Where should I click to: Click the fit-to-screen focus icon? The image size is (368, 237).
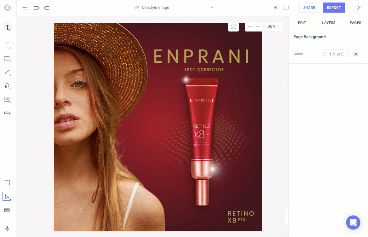click(233, 27)
